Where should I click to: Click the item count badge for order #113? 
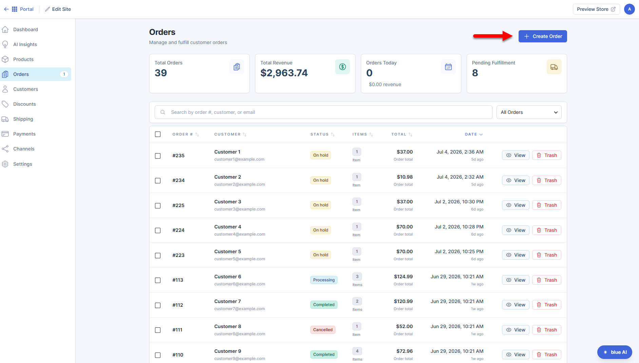click(x=357, y=277)
